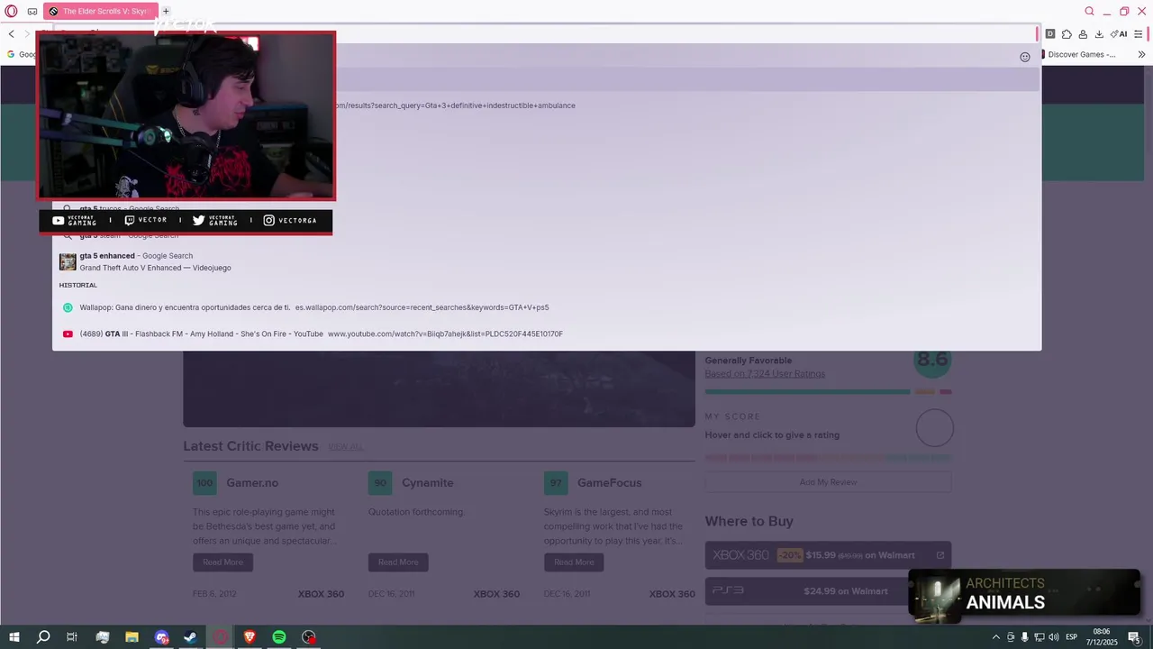Open the View All critic reviews link
This screenshot has height=649, width=1153.
click(x=346, y=447)
